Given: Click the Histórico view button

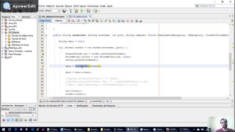Looking at the screenshot, I should point(59,21).
